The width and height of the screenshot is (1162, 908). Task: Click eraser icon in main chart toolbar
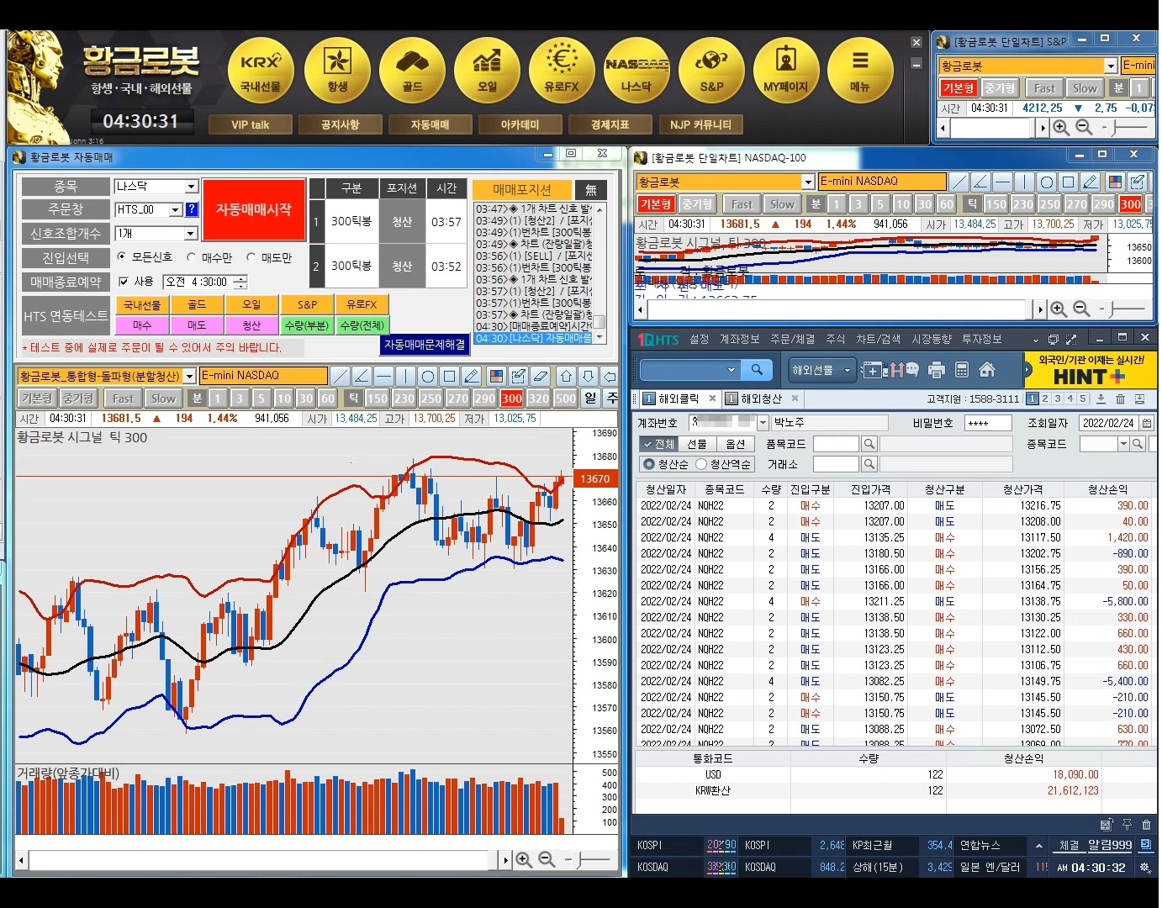(541, 376)
